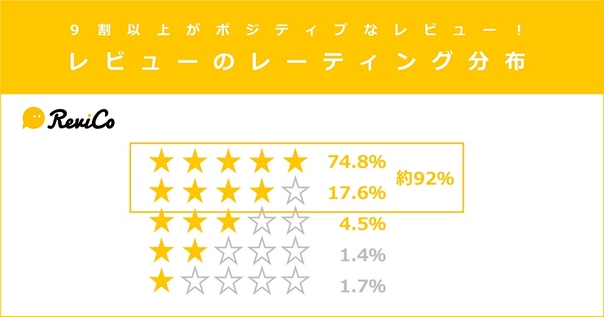
Task: Click the last empty star in the one-star row
Action: coord(295,283)
